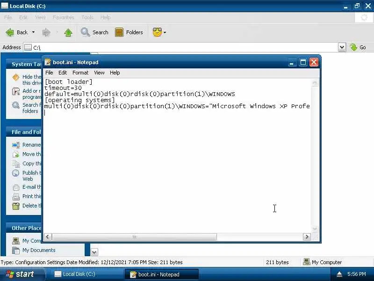Click the [operating systems] line
This screenshot has height=281, width=374.
tap(79, 100)
